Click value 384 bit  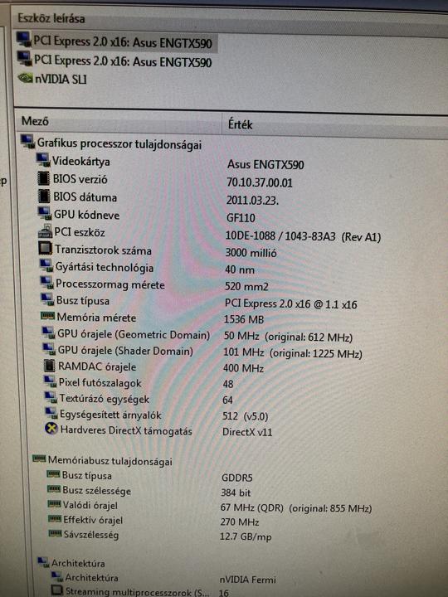[236, 493]
